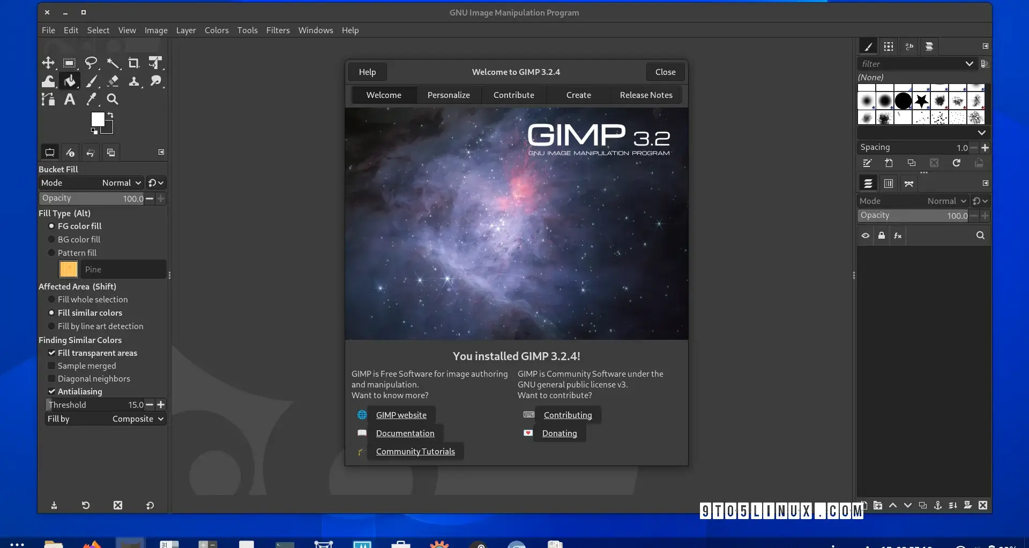The width and height of the screenshot is (1029, 548).
Task: Anchor the floating layer
Action: [x=938, y=505]
